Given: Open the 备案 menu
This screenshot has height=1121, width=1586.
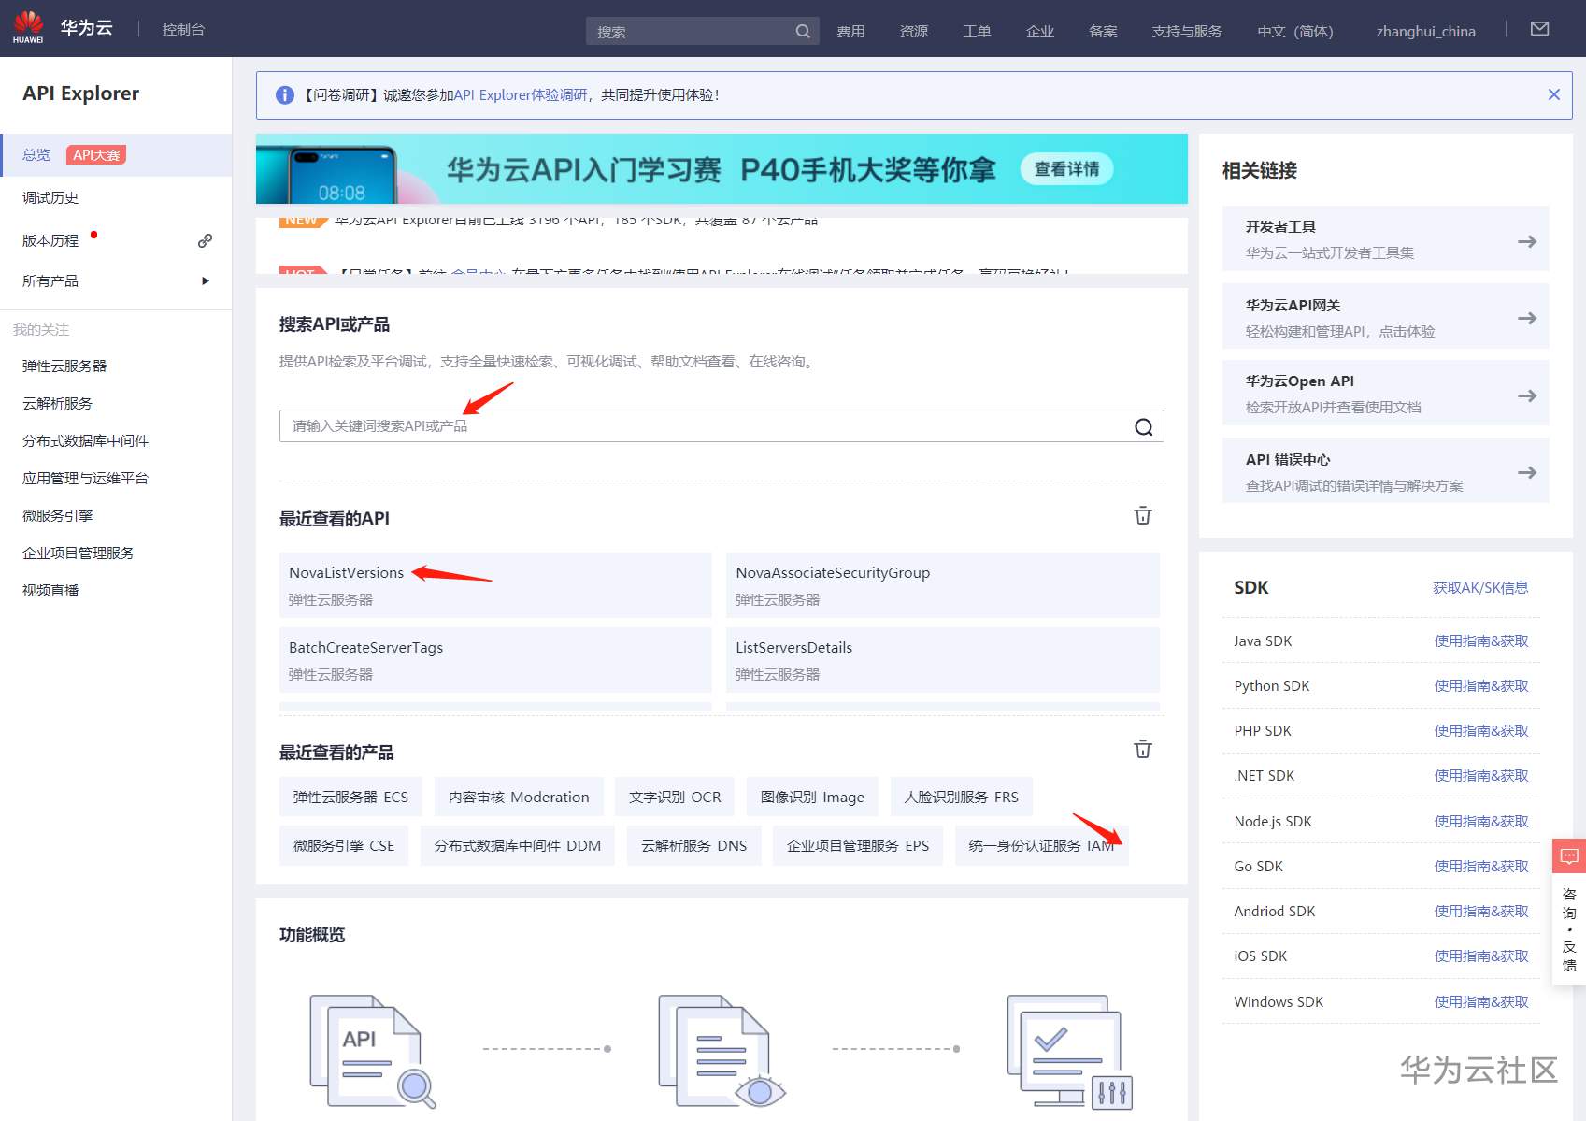Looking at the screenshot, I should tap(1104, 31).
